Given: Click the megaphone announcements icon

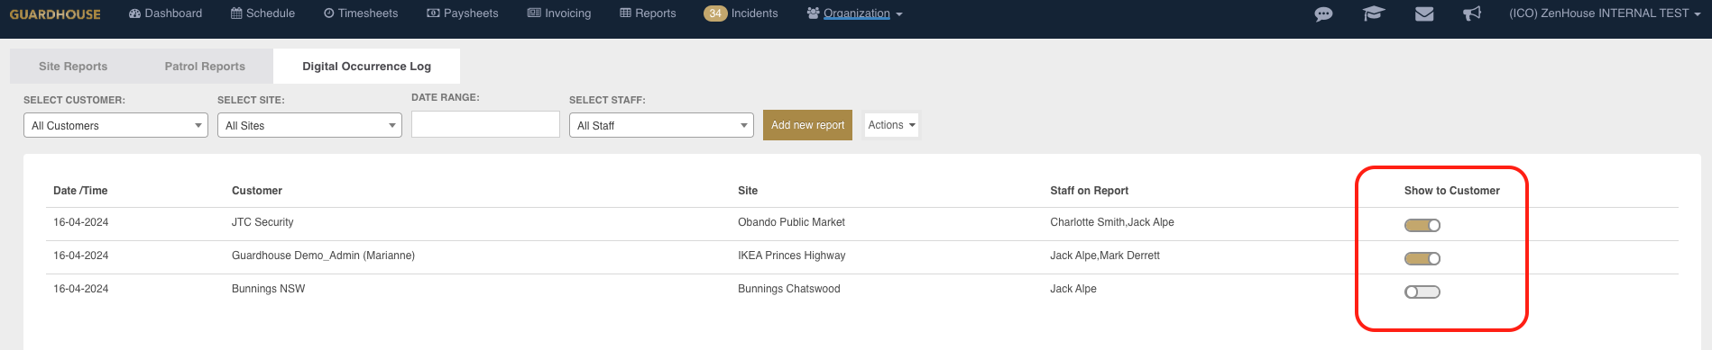Looking at the screenshot, I should tap(1472, 13).
